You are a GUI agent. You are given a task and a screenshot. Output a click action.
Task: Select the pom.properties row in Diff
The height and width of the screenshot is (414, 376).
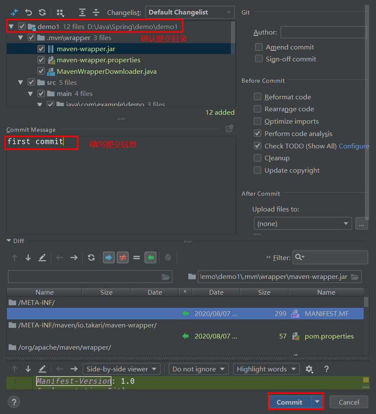click(185, 336)
